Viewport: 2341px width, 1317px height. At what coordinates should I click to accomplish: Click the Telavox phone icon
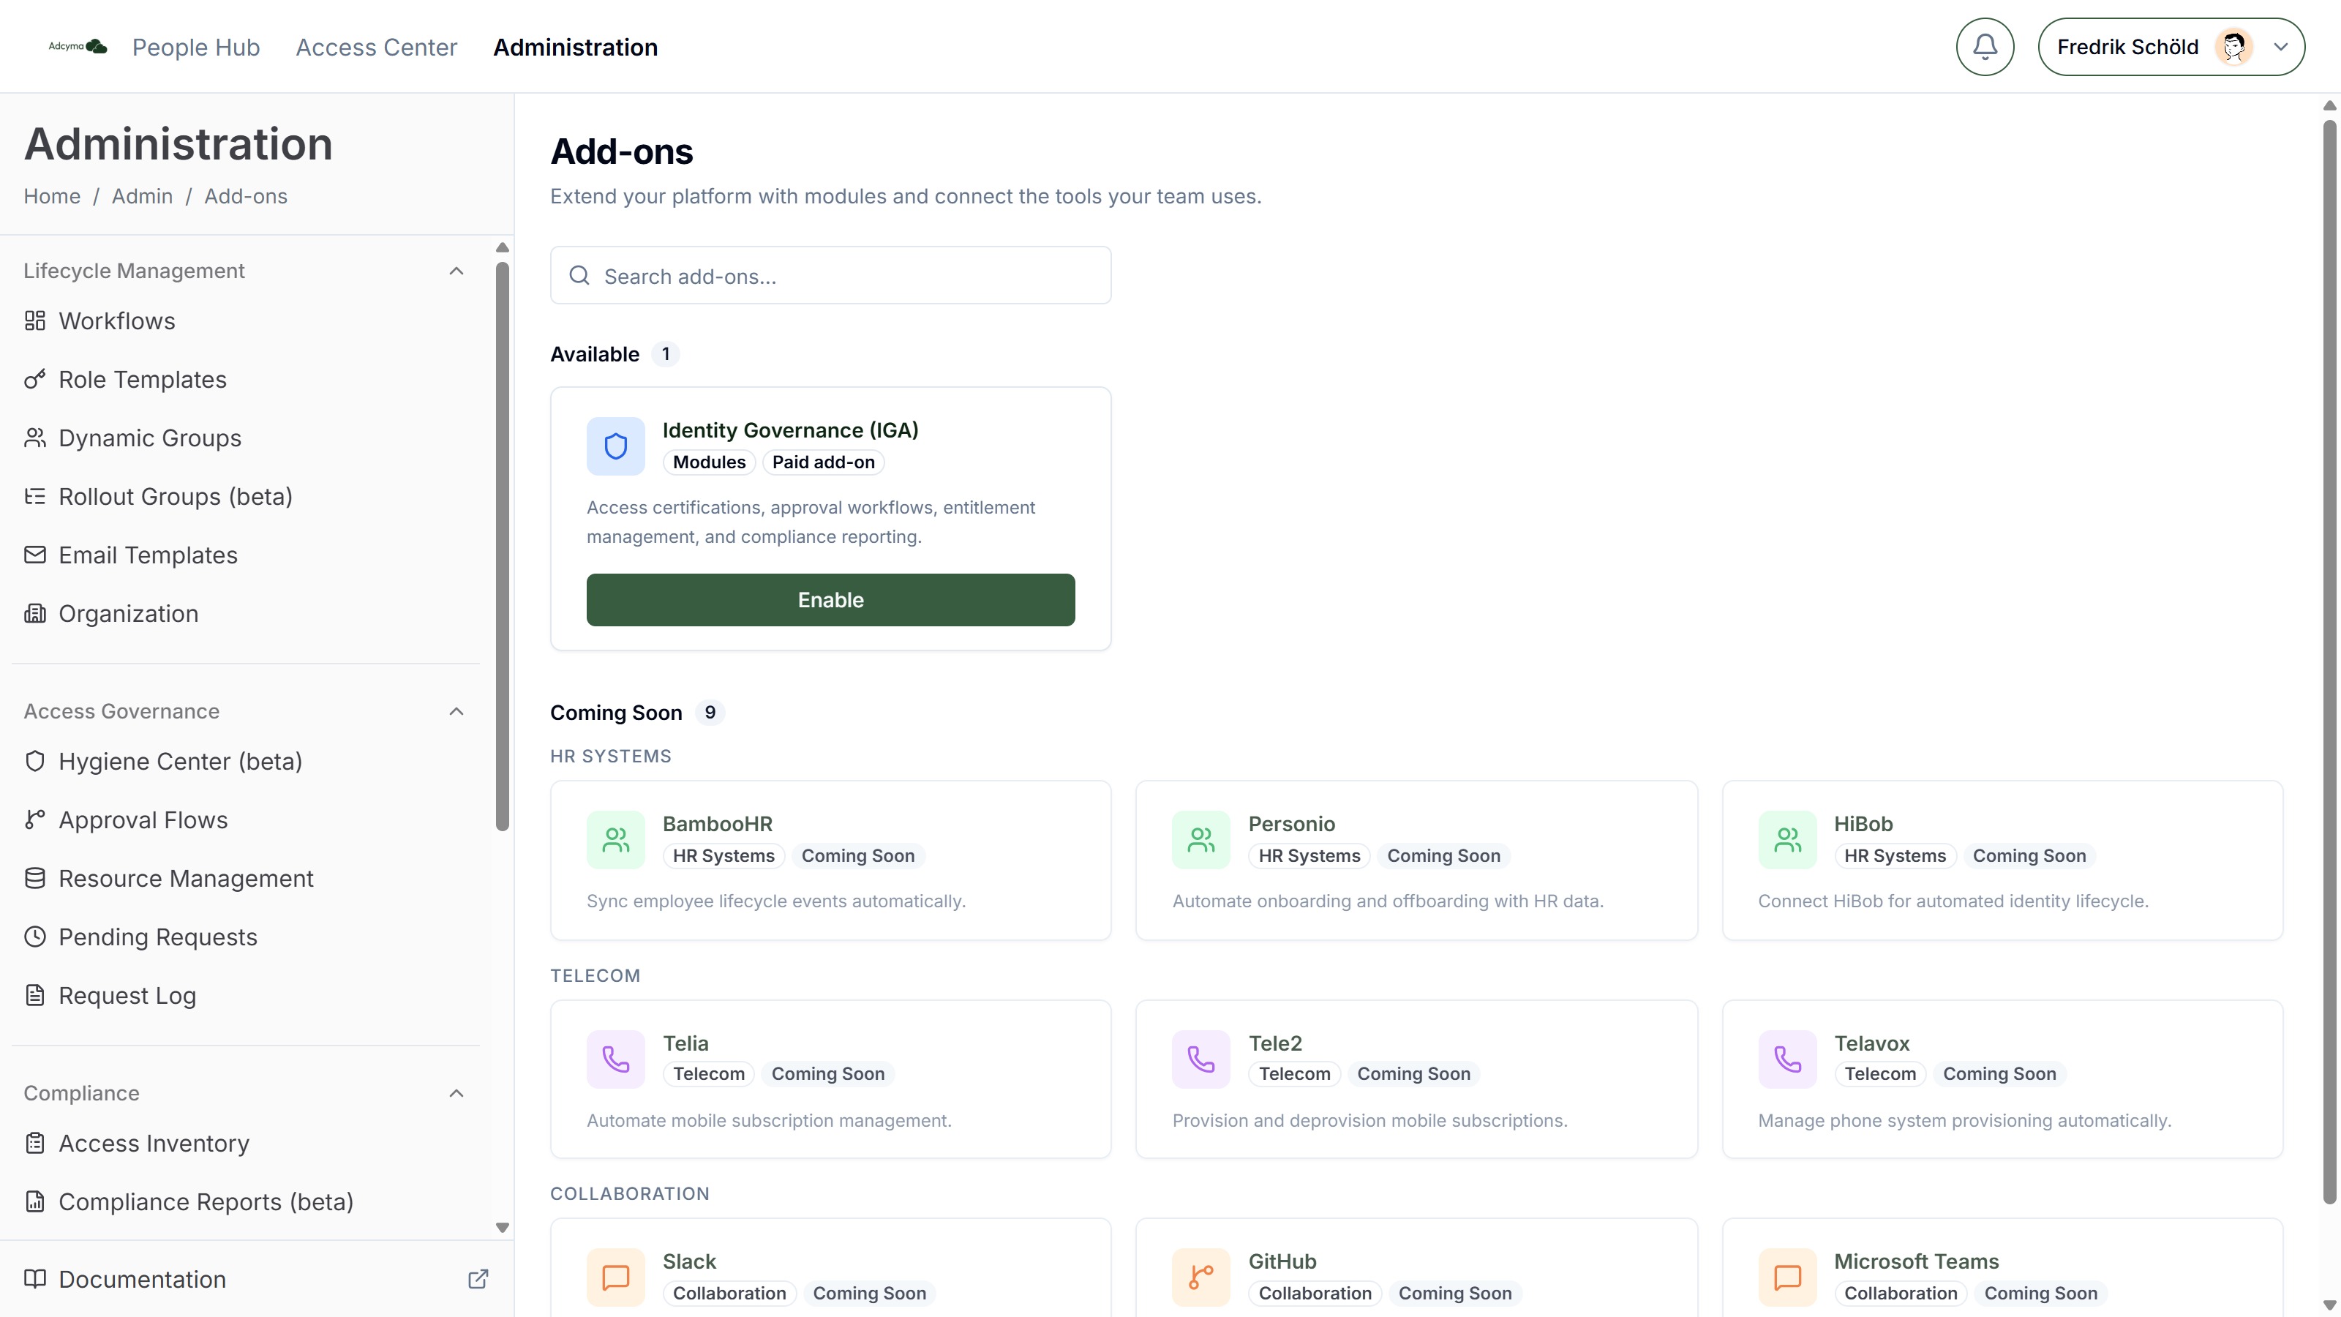tap(1786, 1059)
